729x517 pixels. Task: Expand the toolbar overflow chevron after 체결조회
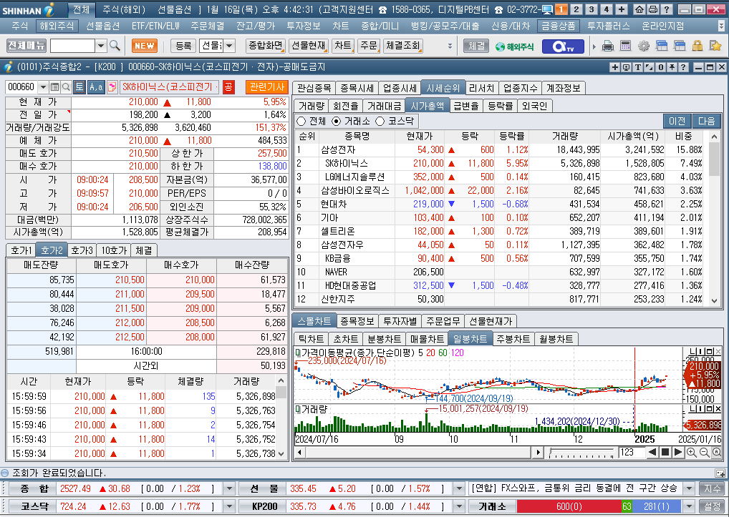[x=450, y=46]
